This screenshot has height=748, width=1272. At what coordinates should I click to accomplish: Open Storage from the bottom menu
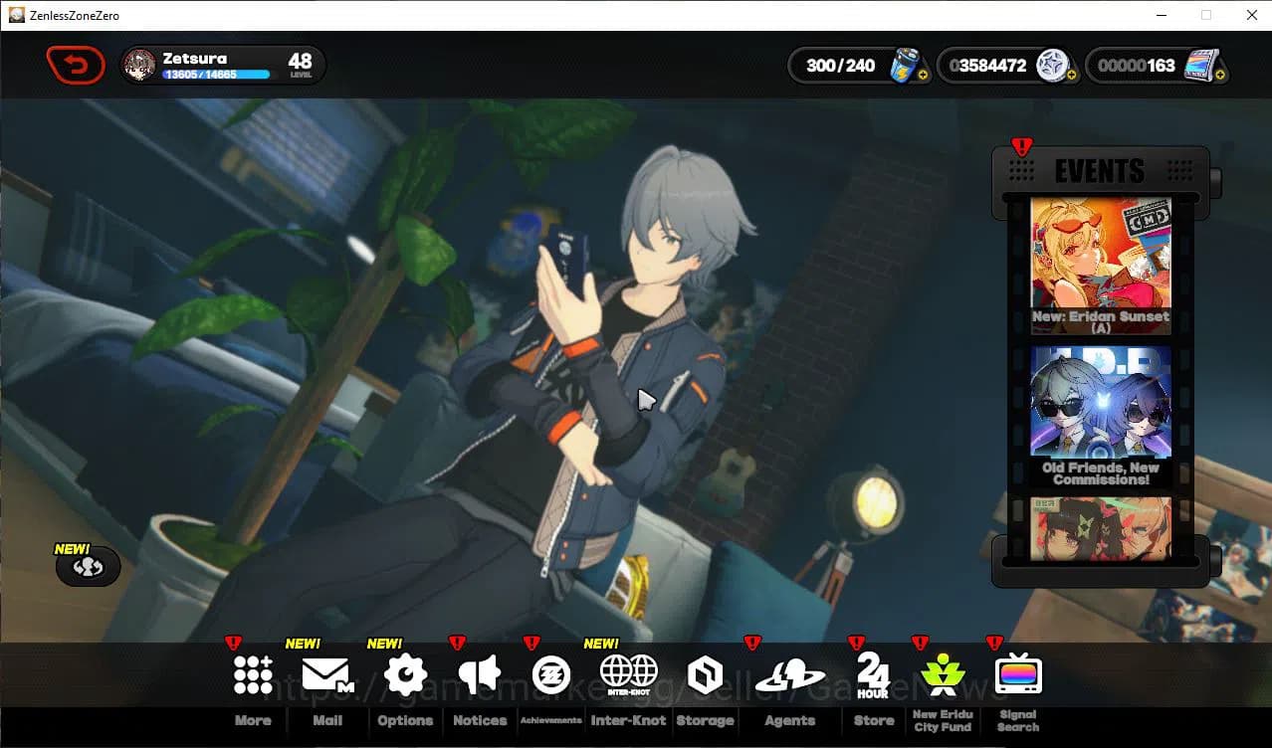705,673
